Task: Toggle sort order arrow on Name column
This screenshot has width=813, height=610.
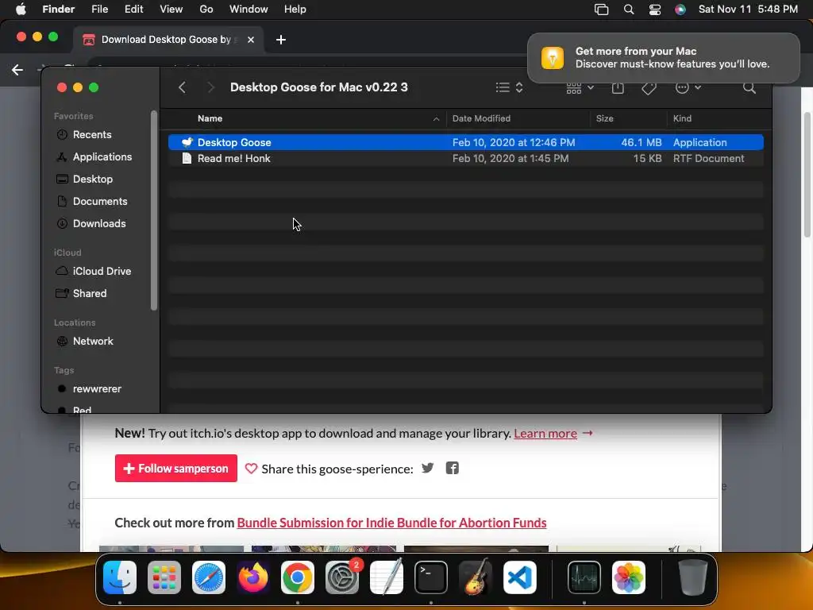Action: point(436,119)
